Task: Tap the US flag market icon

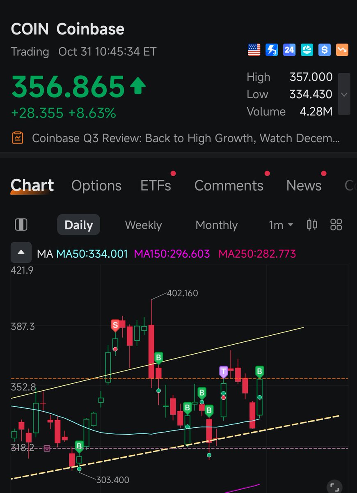Action: (x=254, y=50)
